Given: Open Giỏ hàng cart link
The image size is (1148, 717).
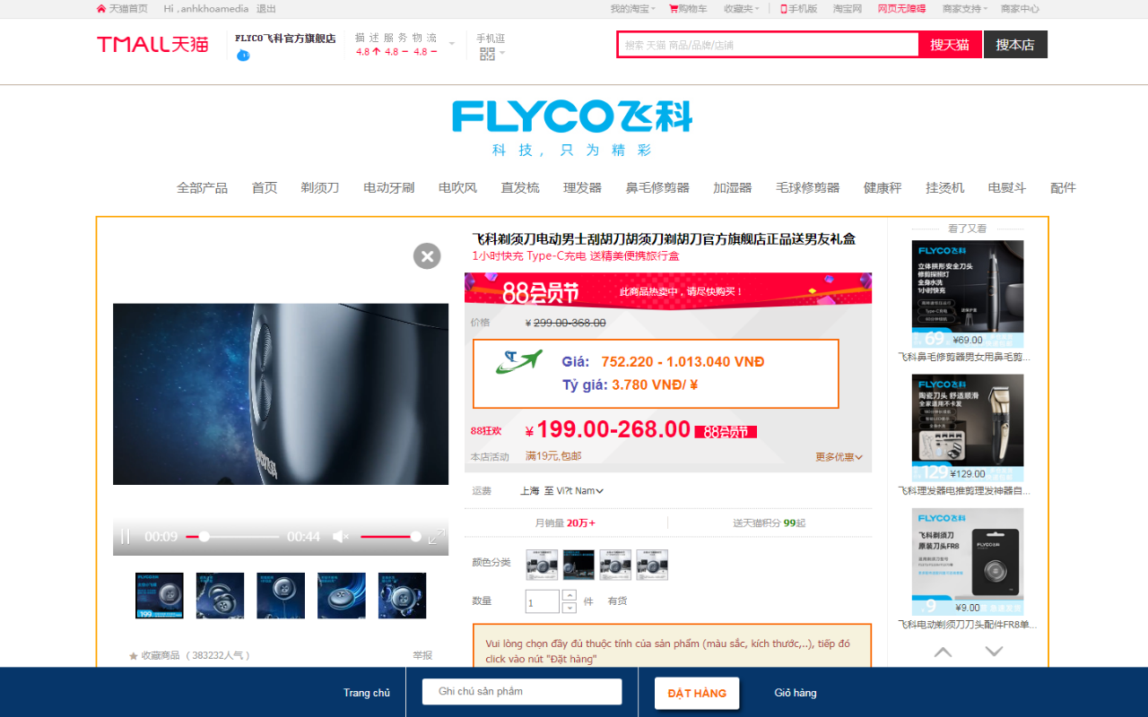Looking at the screenshot, I should [x=796, y=693].
